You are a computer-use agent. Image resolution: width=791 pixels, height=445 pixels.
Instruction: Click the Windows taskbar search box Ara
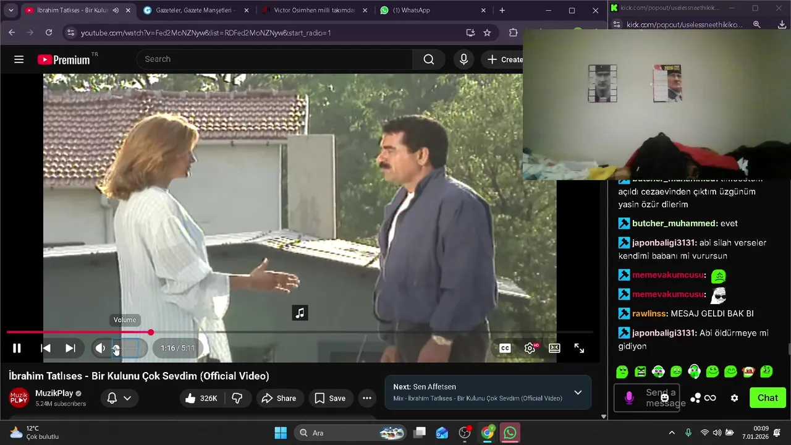[x=349, y=433]
